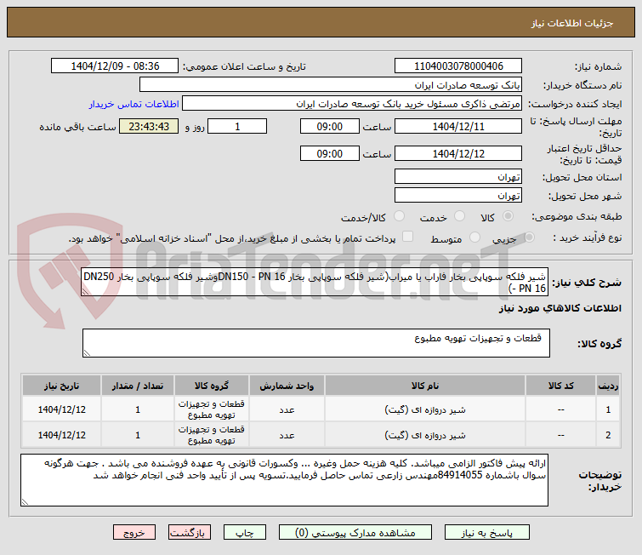Click row 1 unit cell عدد

pos(287,409)
